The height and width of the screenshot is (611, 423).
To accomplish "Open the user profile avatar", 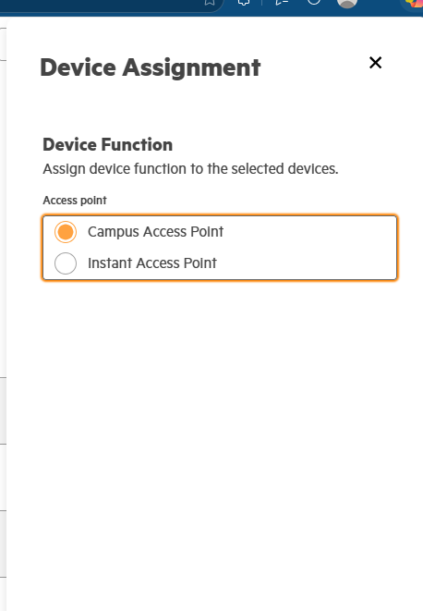I will 347,3.
